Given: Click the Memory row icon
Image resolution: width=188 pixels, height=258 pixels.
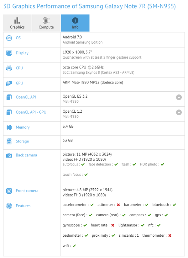Looking at the screenshot, I should click(9, 127).
